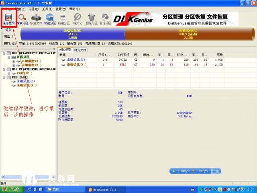Open the Partition (分区) menu

click(33, 8)
